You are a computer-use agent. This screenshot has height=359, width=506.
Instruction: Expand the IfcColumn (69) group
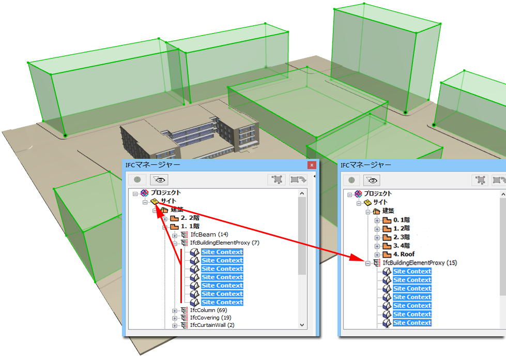[175, 311]
